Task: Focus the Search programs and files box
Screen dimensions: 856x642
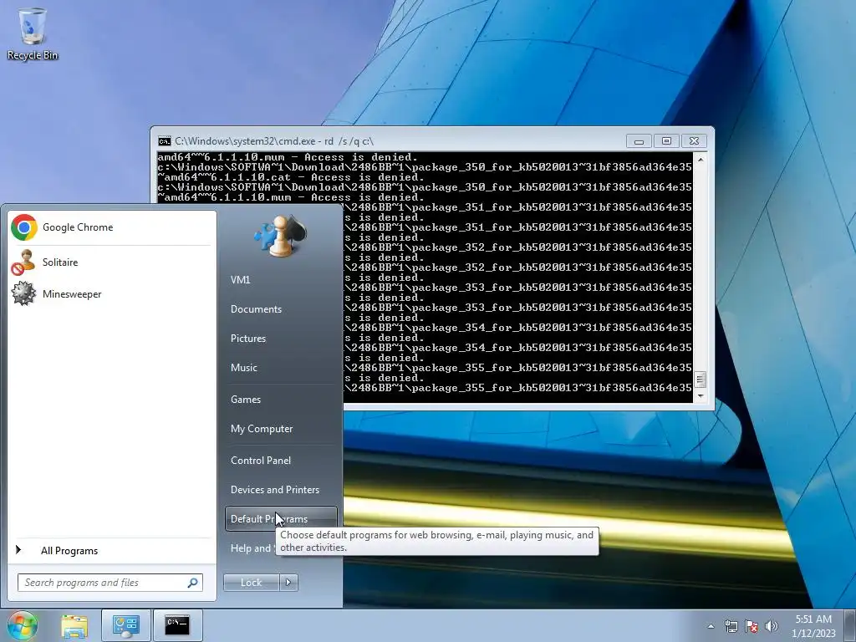Action: (x=110, y=583)
